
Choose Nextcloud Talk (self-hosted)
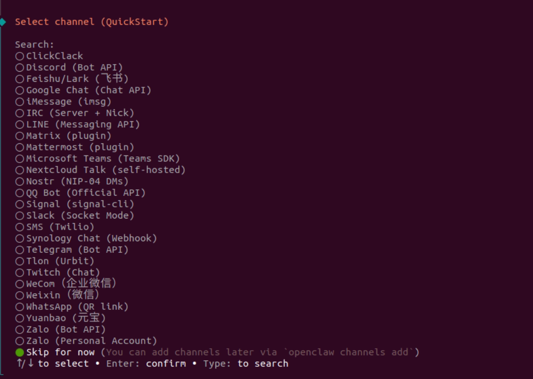[100, 170]
